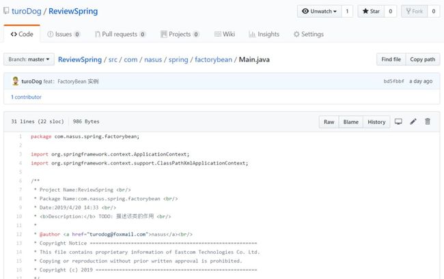
Task: Click the star count of 0
Action: pos(391,12)
